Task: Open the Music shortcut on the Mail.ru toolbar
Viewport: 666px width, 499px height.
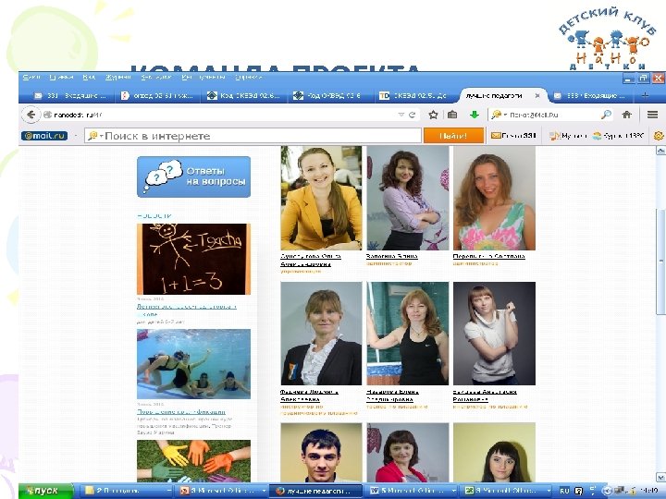Action: (568, 136)
